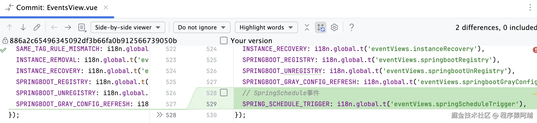This screenshot has height=123, width=537.
Task: Toggle the Your version checkbox
Action: tap(224, 40)
